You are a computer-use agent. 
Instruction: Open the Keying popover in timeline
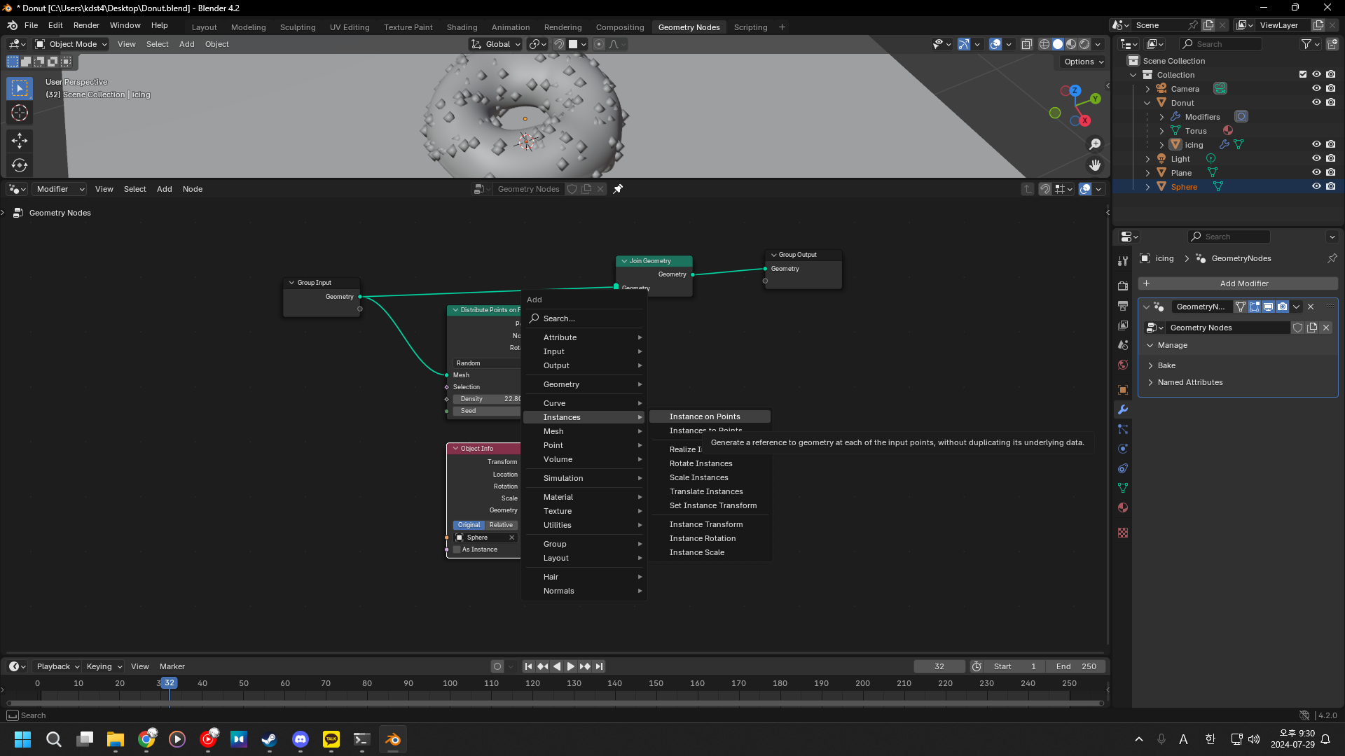click(x=104, y=666)
